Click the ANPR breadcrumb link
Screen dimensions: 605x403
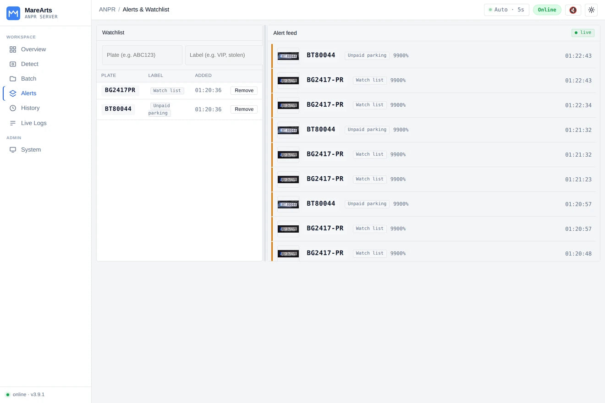[107, 10]
